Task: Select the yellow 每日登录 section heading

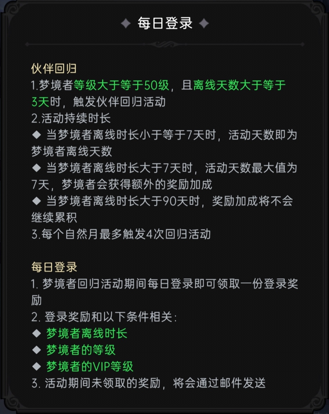Action: click(x=54, y=267)
